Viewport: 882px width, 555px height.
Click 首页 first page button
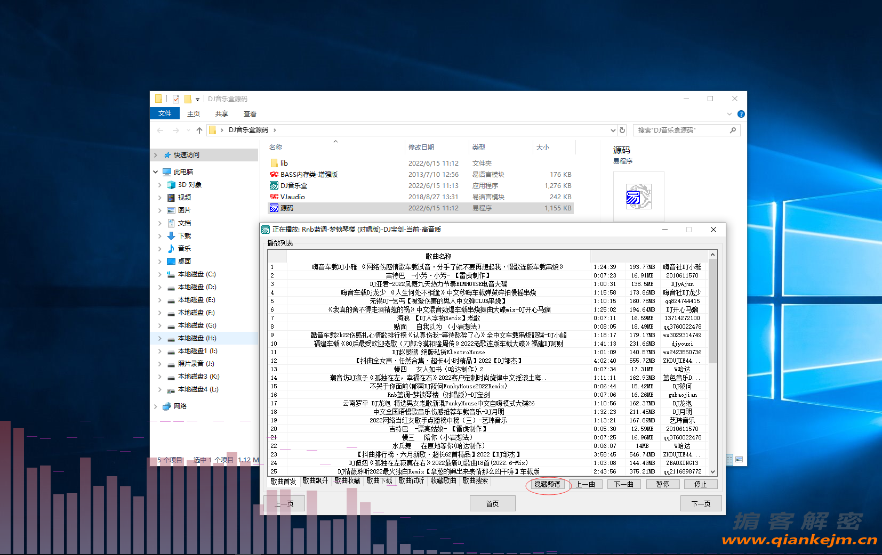click(x=493, y=503)
